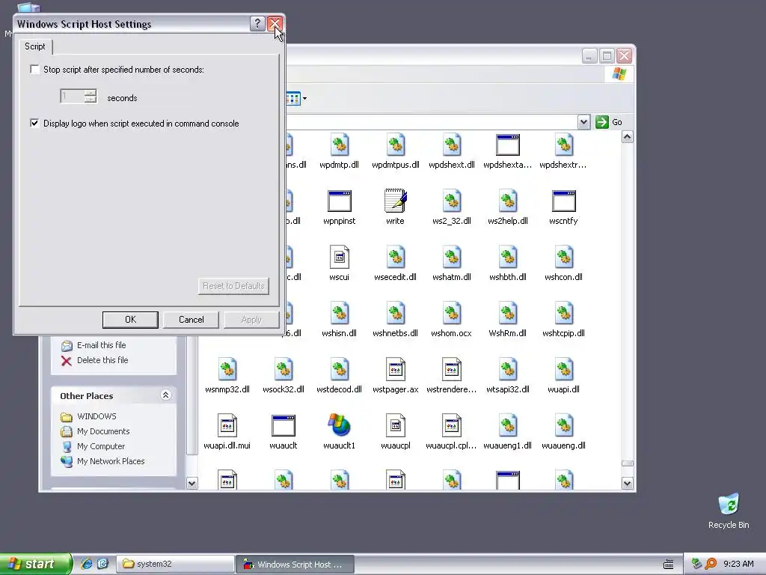Select the write notepad icon
The height and width of the screenshot is (575, 766).
(395, 201)
